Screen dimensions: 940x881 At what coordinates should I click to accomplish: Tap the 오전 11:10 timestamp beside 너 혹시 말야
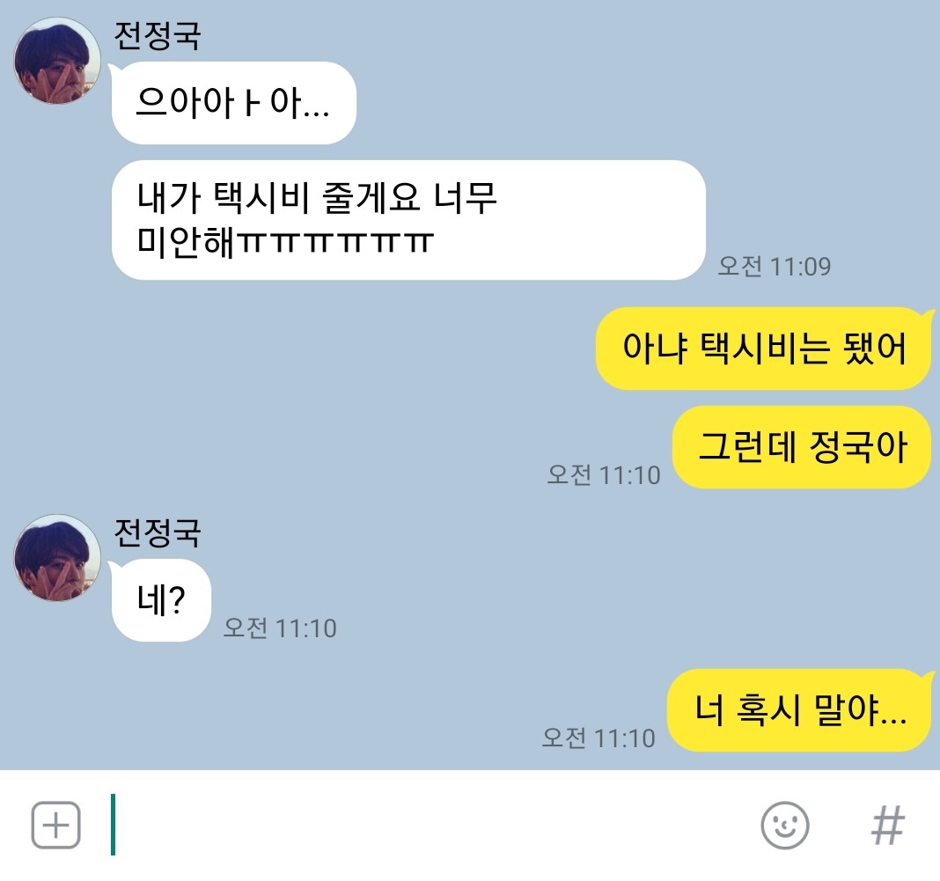click(x=599, y=738)
